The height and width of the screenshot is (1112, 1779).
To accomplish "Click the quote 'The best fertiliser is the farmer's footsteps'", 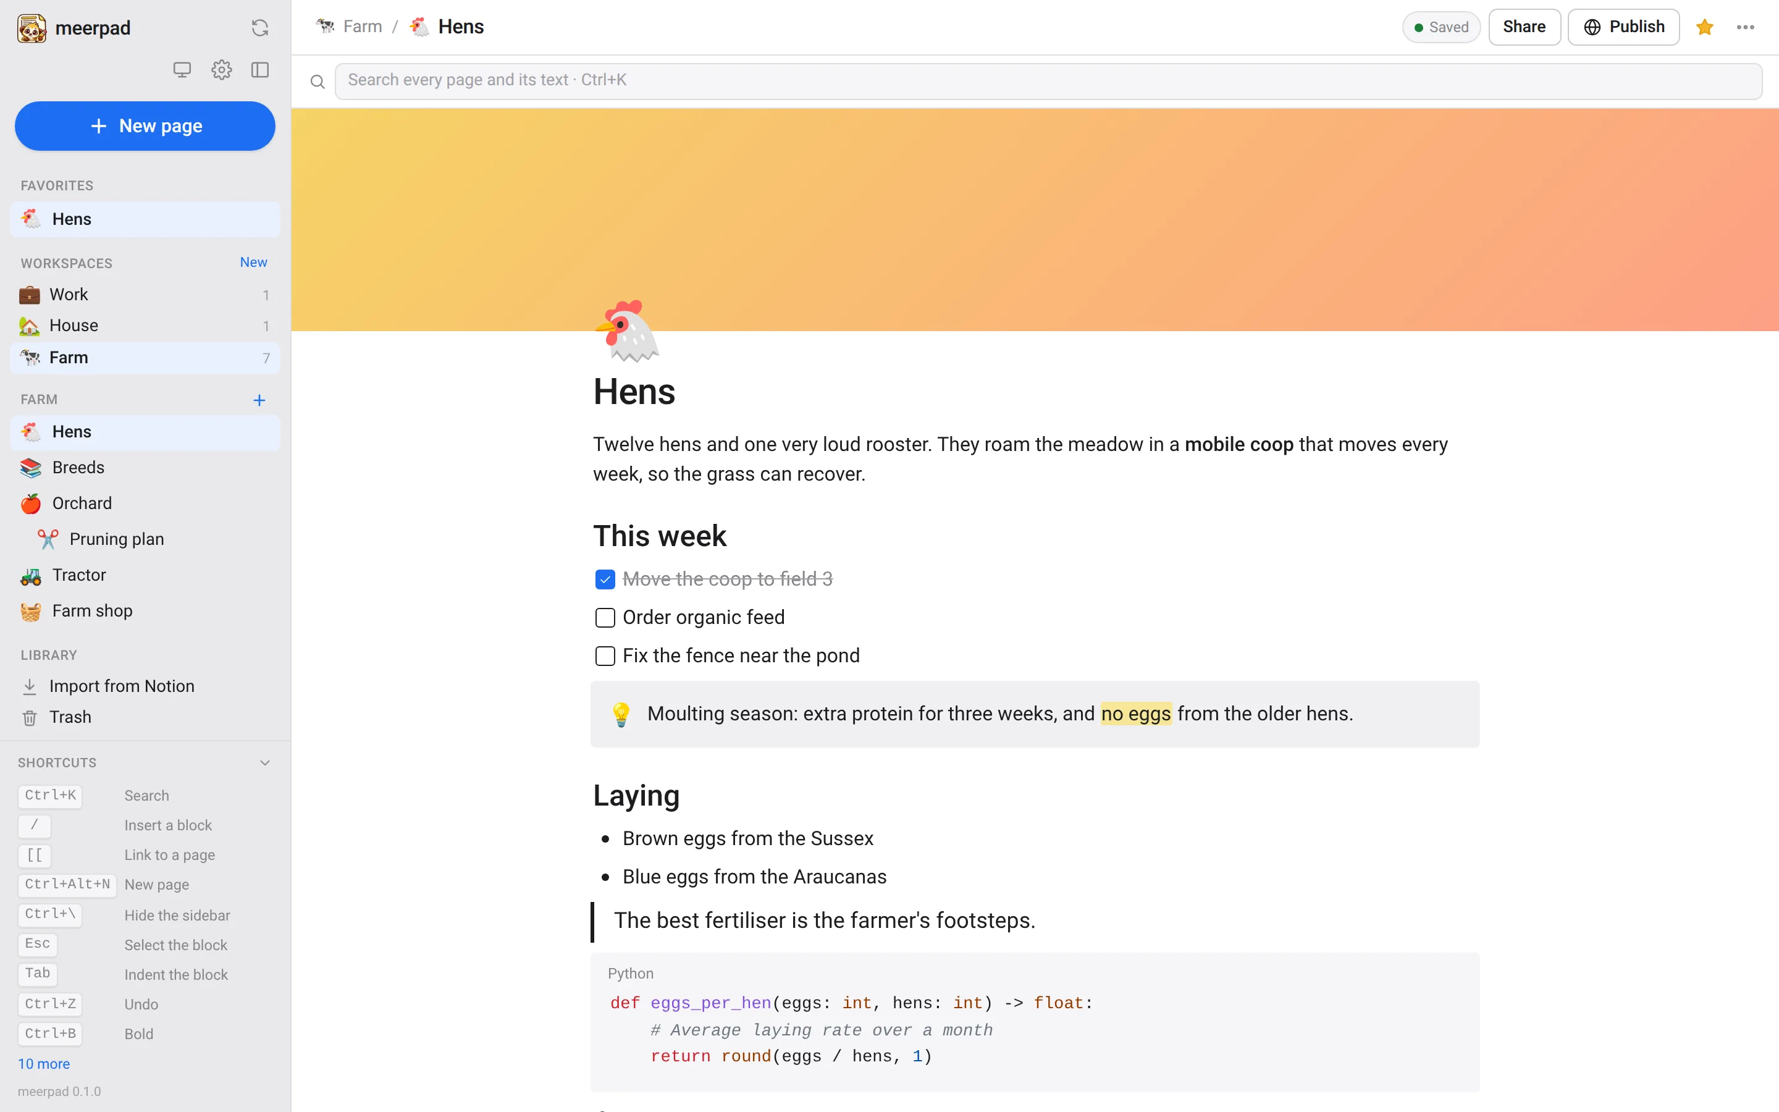I will tap(824, 920).
